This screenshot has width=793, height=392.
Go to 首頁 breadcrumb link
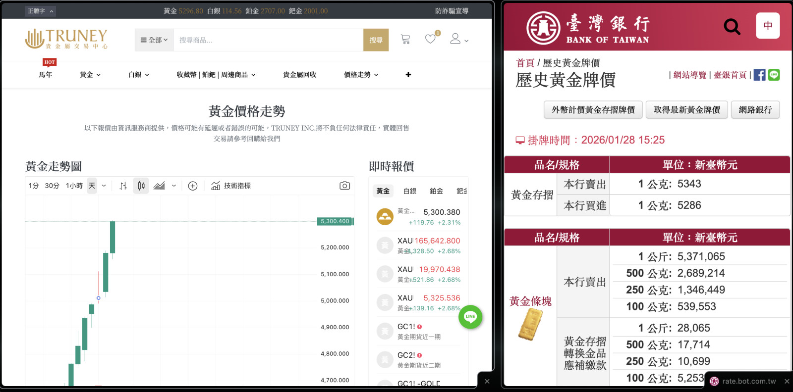tap(525, 63)
